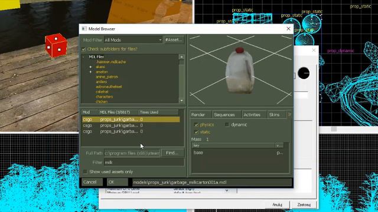Select the chicken folder in tree
This screenshot has width=378, height=212.
click(x=102, y=101)
